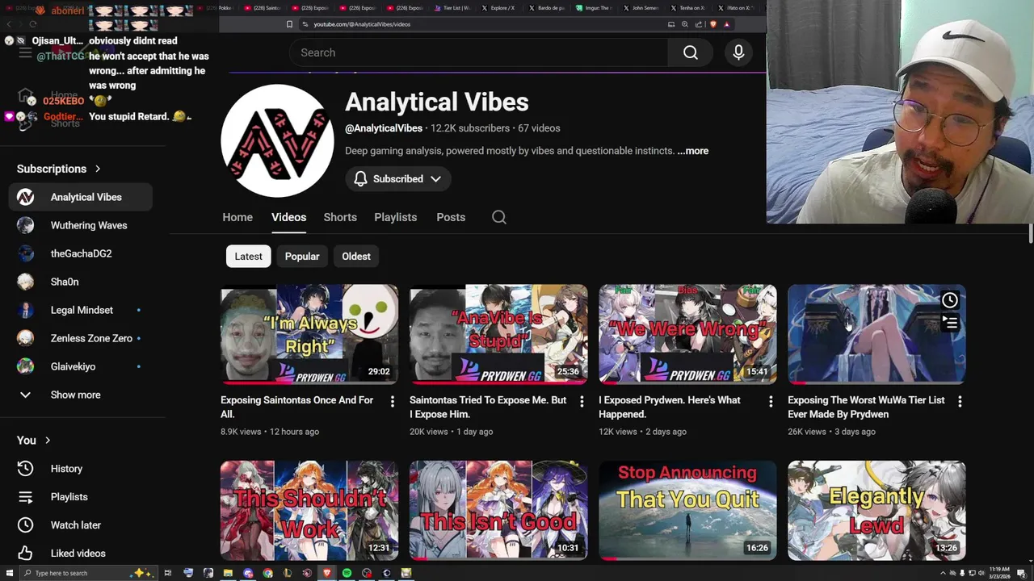Click the Windows taskbar search box
This screenshot has height=581, width=1034.
click(x=88, y=573)
